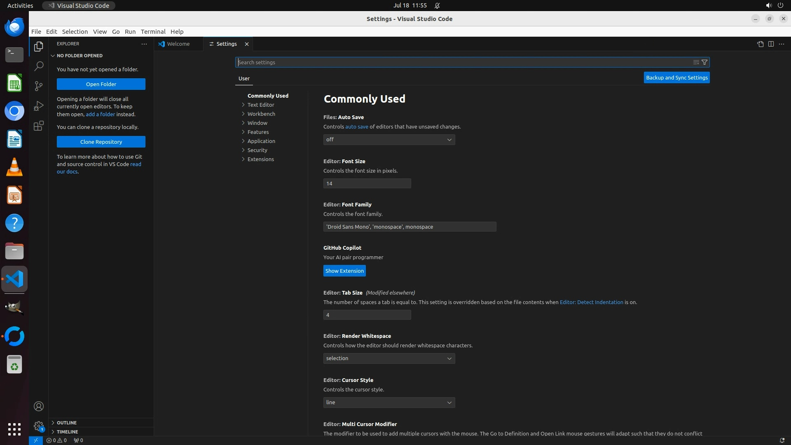The image size is (791, 445).
Task: Open the Source Control view
Action: (x=38, y=86)
